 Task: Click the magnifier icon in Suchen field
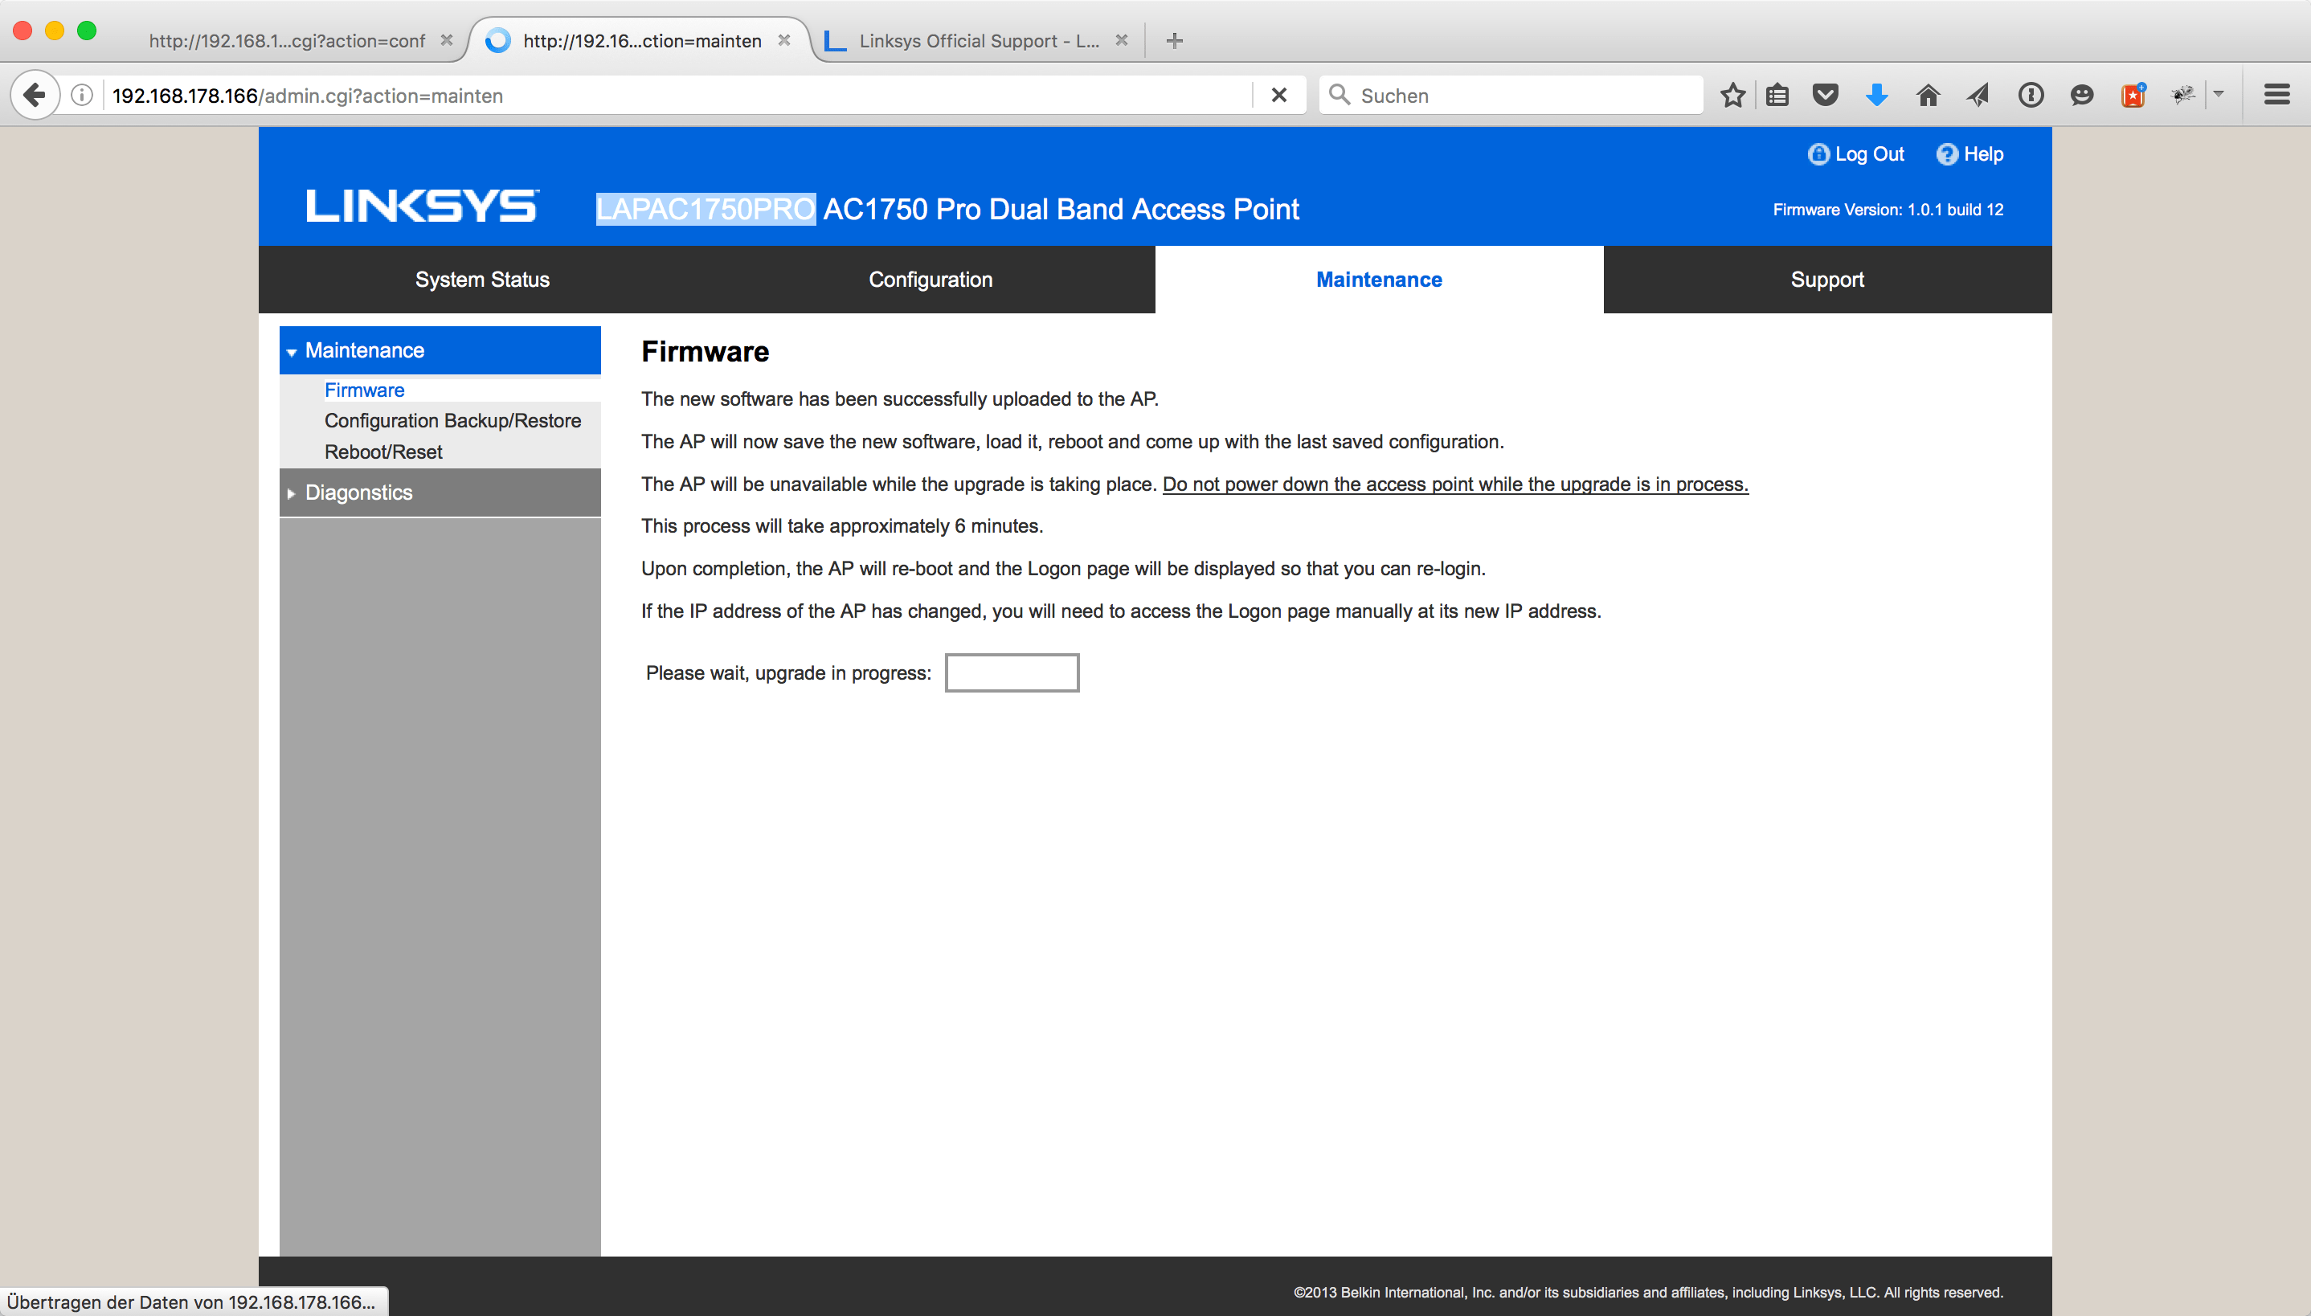tap(1340, 95)
